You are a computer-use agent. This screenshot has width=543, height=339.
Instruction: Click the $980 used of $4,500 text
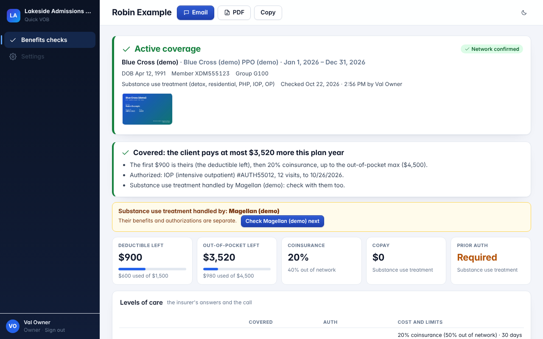point(229,276)
